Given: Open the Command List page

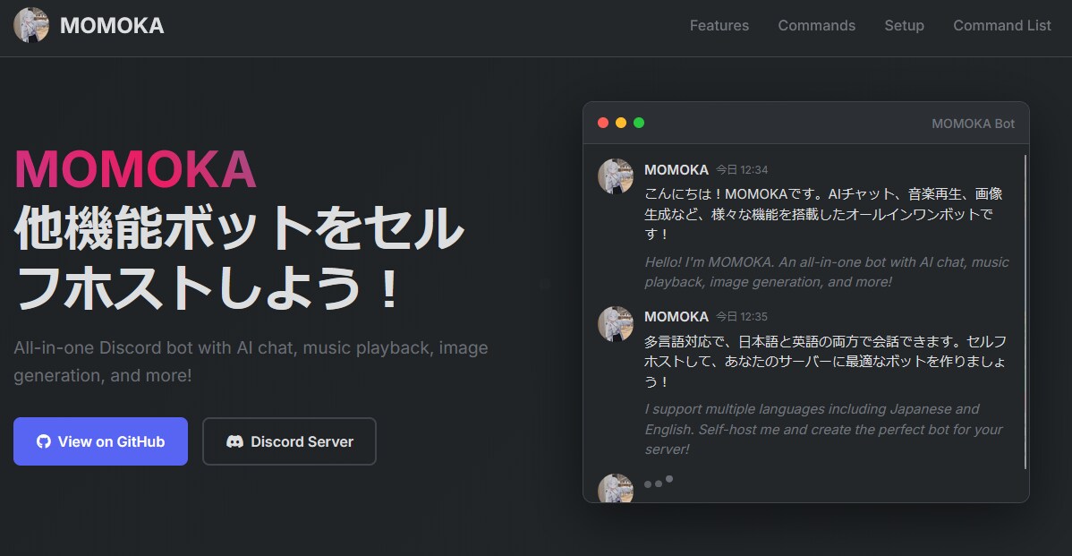Looking at the screenshot, I should click(1001, 25).
